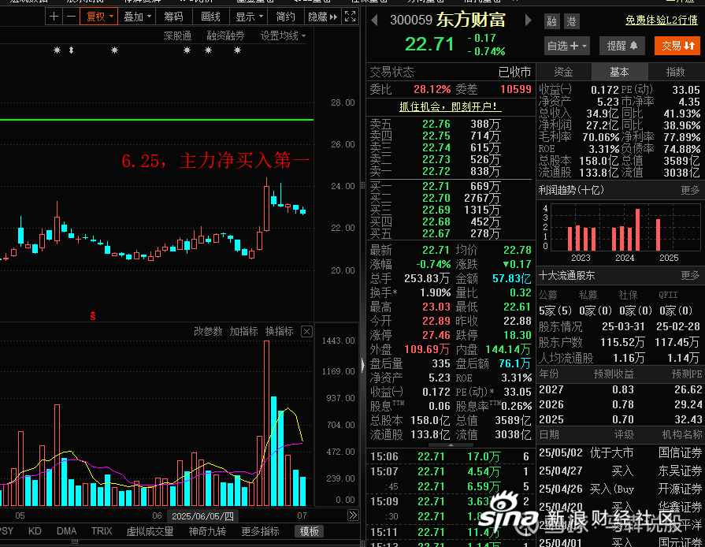
Task: Click the 2025/06/05/四 date label
Action: pos(202,516)
